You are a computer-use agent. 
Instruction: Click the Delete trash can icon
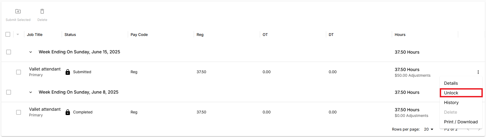(x=42, y=11)
